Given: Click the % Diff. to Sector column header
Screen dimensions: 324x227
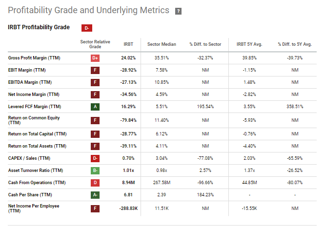Looking at the screenshot, I should (x=205, y=44).
